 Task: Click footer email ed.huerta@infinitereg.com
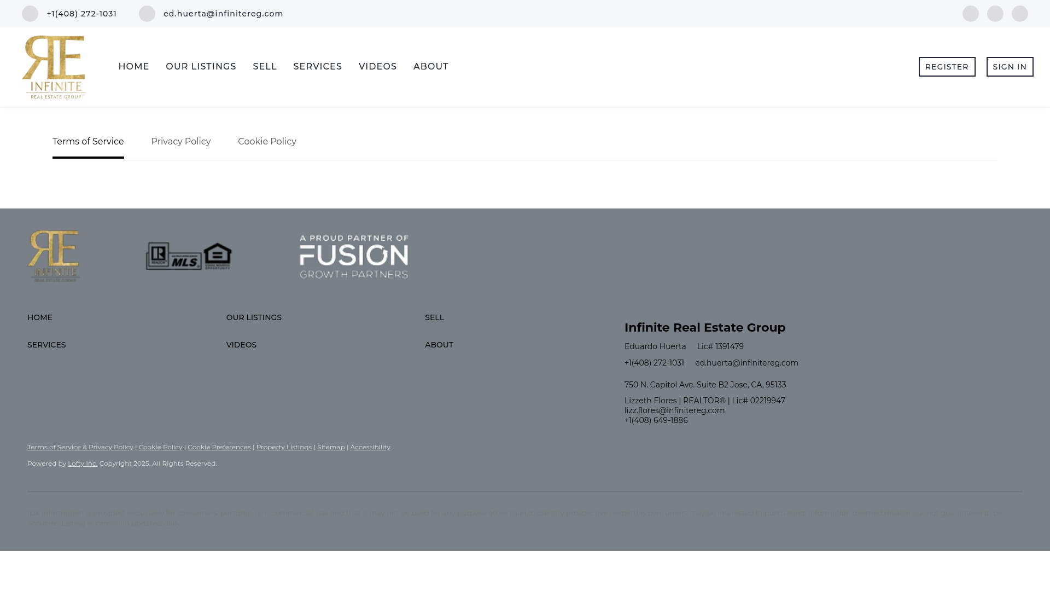click(746, 363)
